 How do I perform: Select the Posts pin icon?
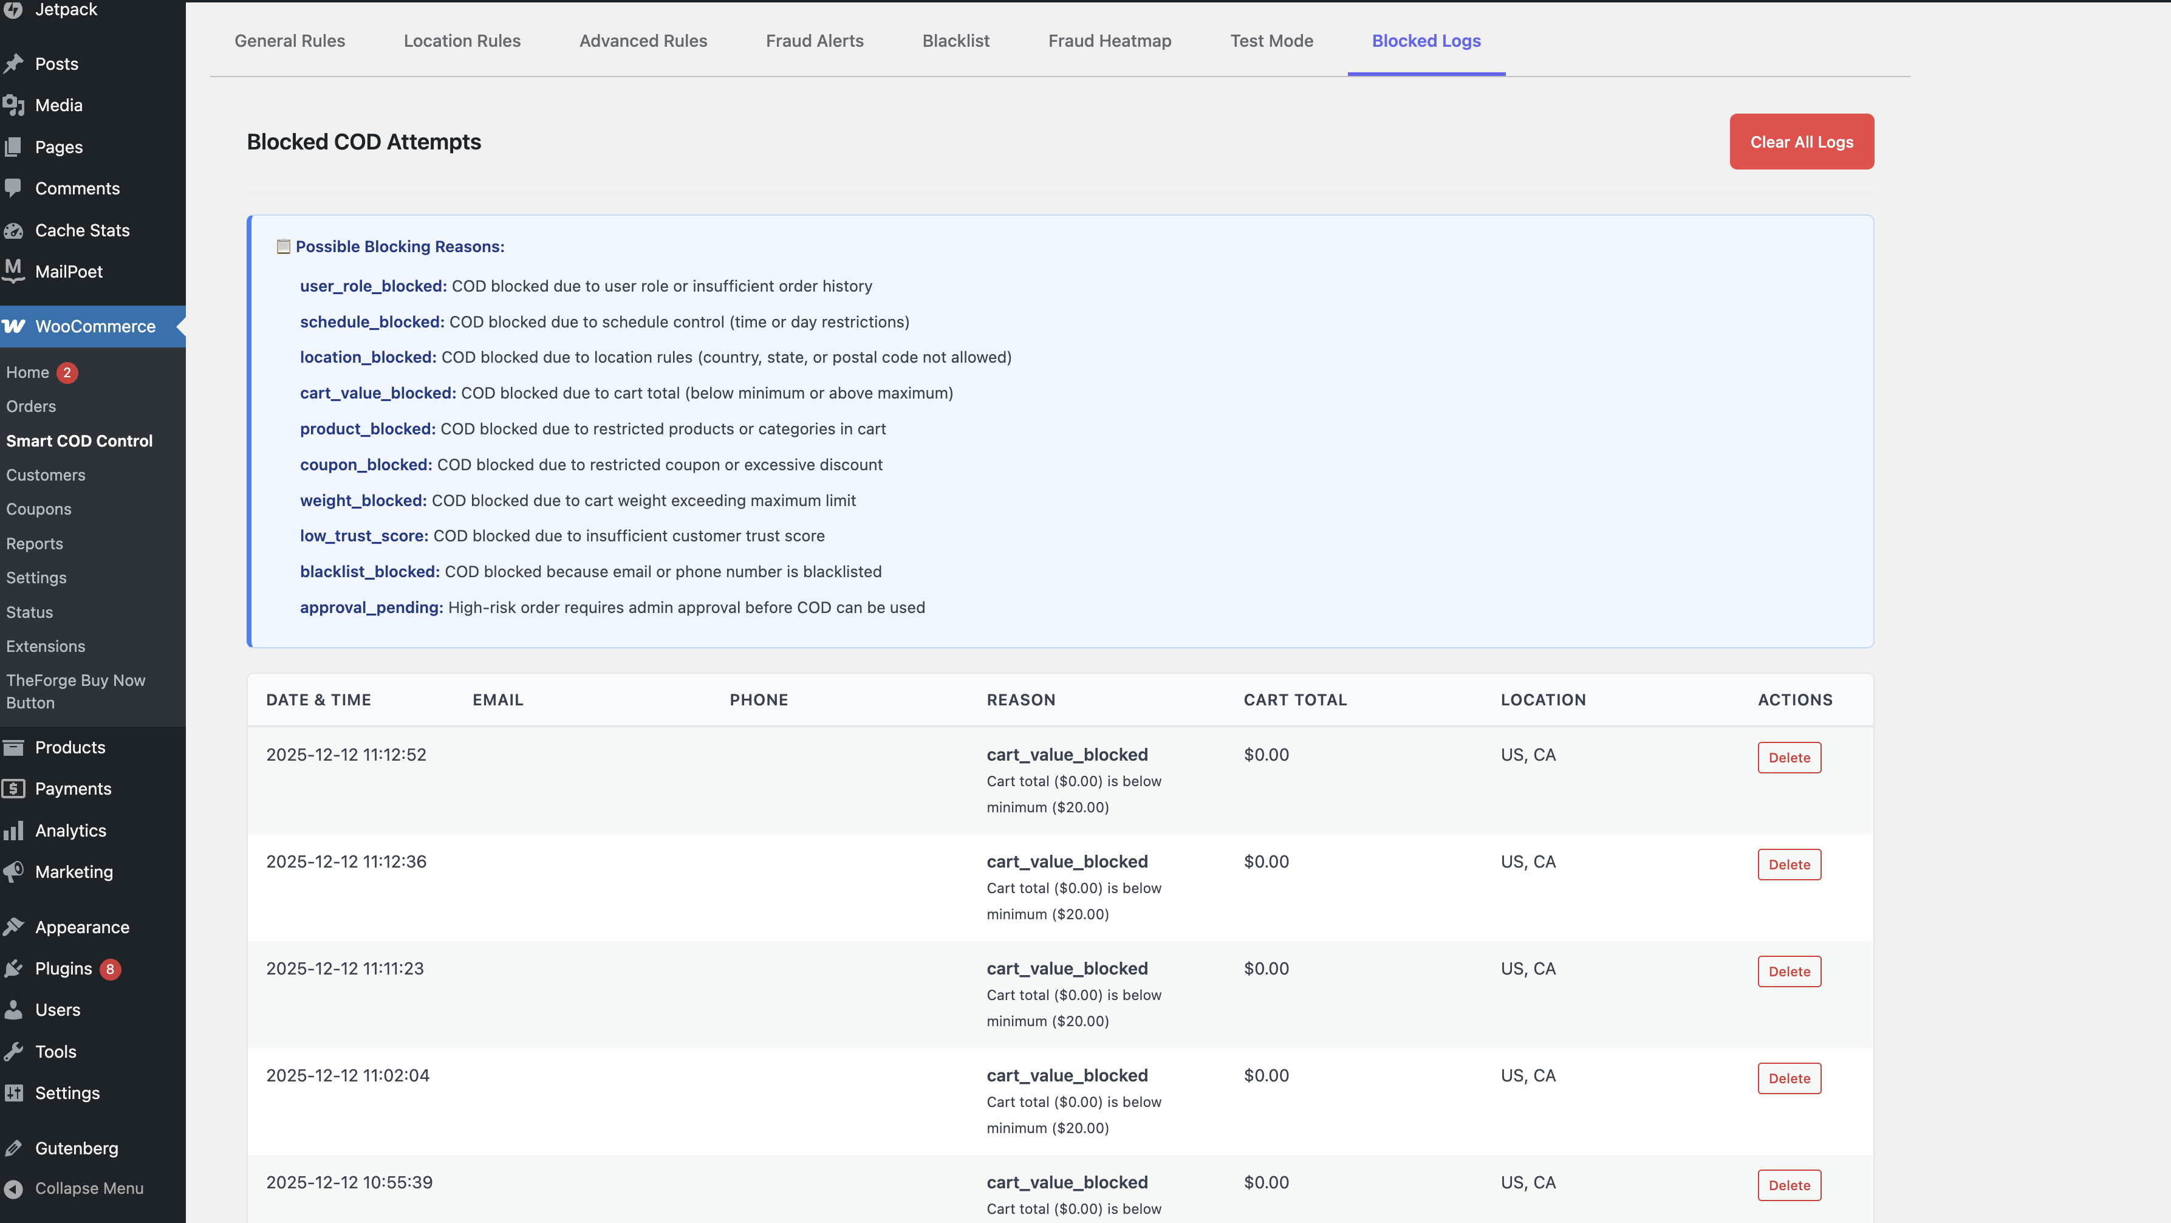click(x=13, y=63)
